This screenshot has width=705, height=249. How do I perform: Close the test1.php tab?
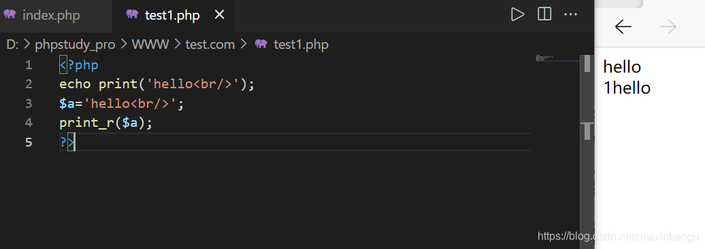[219, 15]
